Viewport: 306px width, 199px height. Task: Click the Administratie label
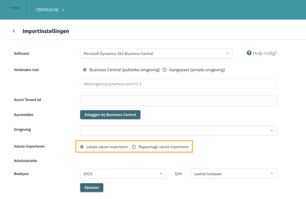pyautogui.click(x=26, y=161)
